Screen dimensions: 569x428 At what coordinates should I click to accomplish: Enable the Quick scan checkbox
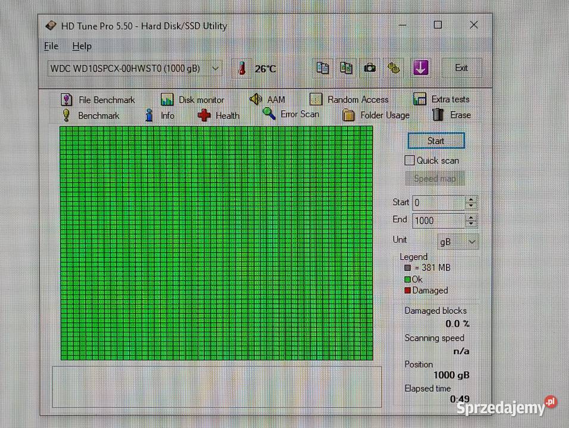pyautogui.click(x=409, y=160)
